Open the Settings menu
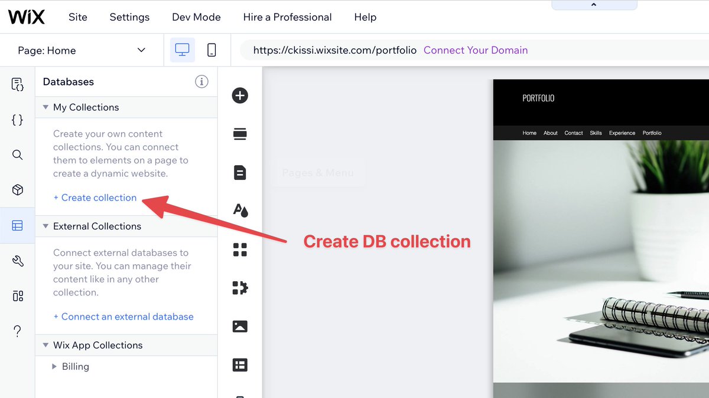This screenshot has width=709, height=398. pyautogui.click(x=129, y=17)
